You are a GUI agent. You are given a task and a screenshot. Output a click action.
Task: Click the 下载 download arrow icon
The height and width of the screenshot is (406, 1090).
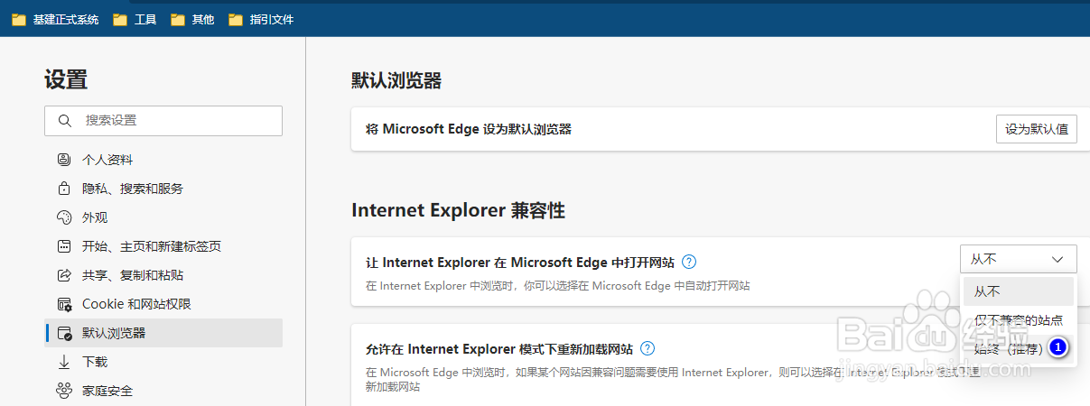point(64,362)
